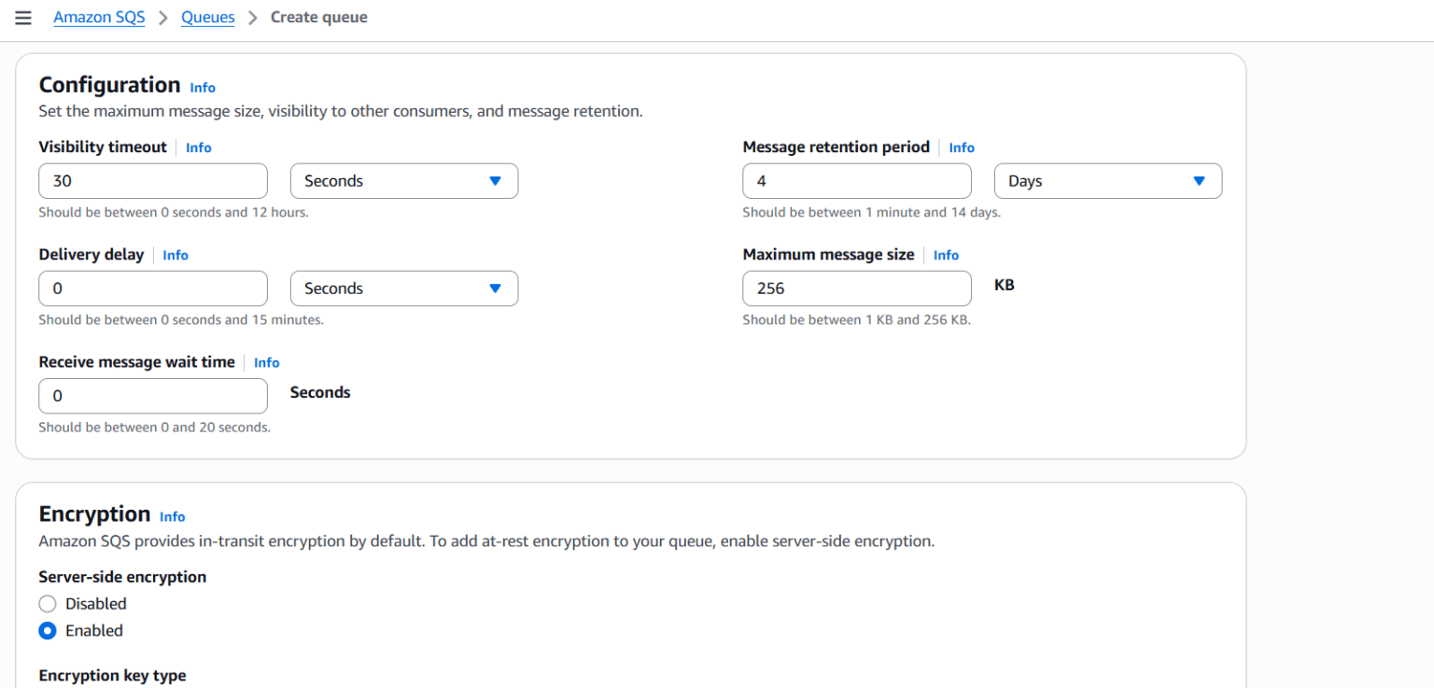Click Info beside Maximum message size
The width and height of the screenshot is (1434, 688).
[x=946, y=255]
